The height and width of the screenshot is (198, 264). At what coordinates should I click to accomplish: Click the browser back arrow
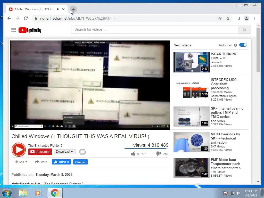pyautogui.click(x=9, y=18)
